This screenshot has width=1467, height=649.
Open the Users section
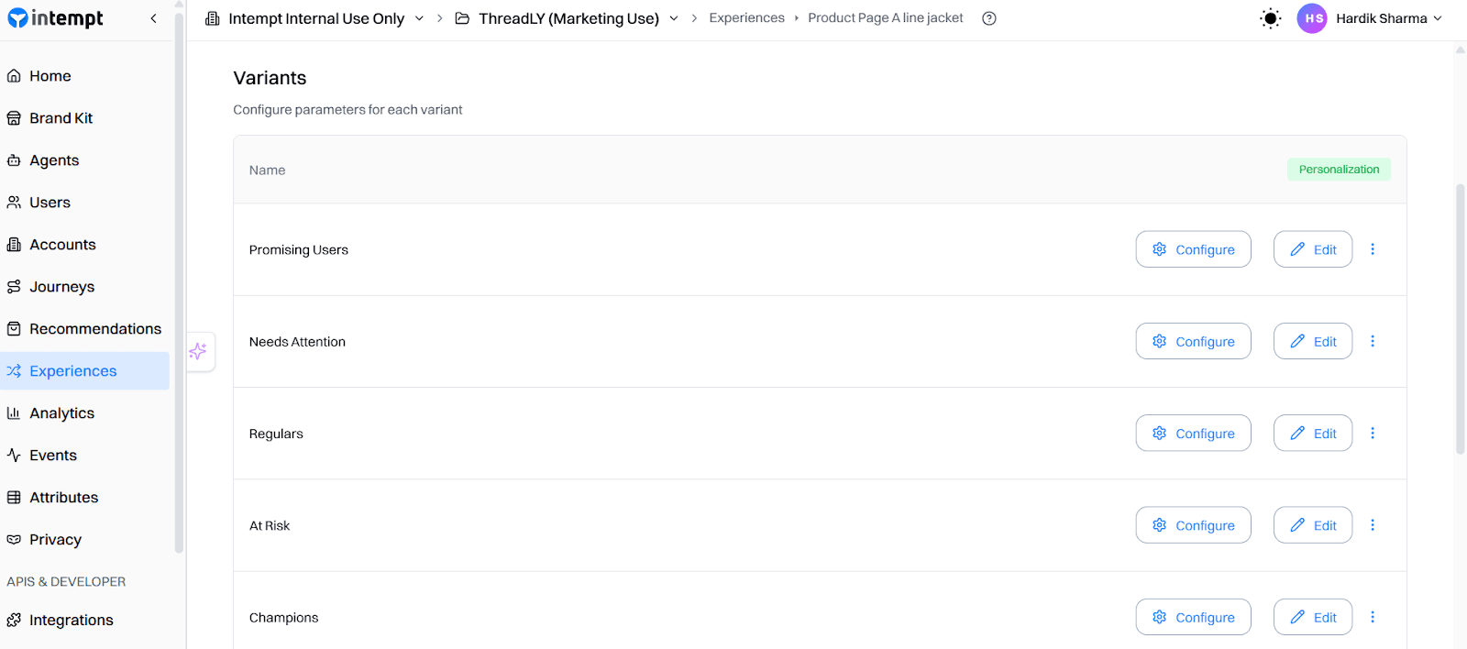click(84, 203)
